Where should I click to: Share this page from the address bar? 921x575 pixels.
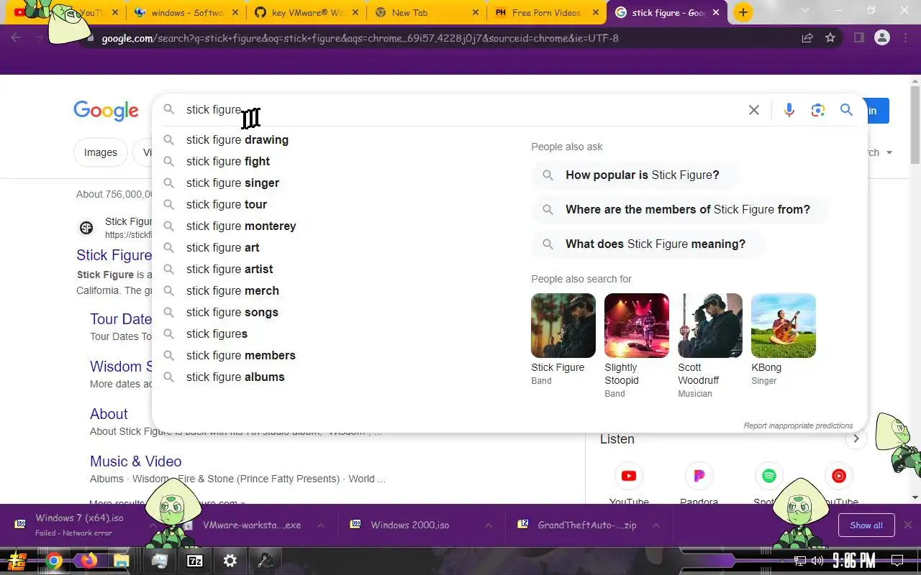(807, 38)
